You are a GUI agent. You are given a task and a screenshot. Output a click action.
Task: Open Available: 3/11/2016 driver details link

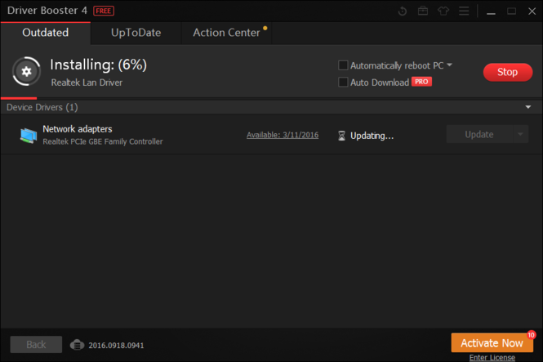pyautogui.click(x=283, y=135)
